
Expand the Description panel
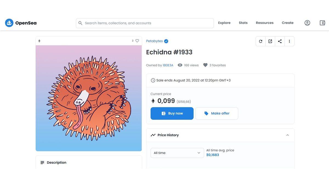pos(56,163)
